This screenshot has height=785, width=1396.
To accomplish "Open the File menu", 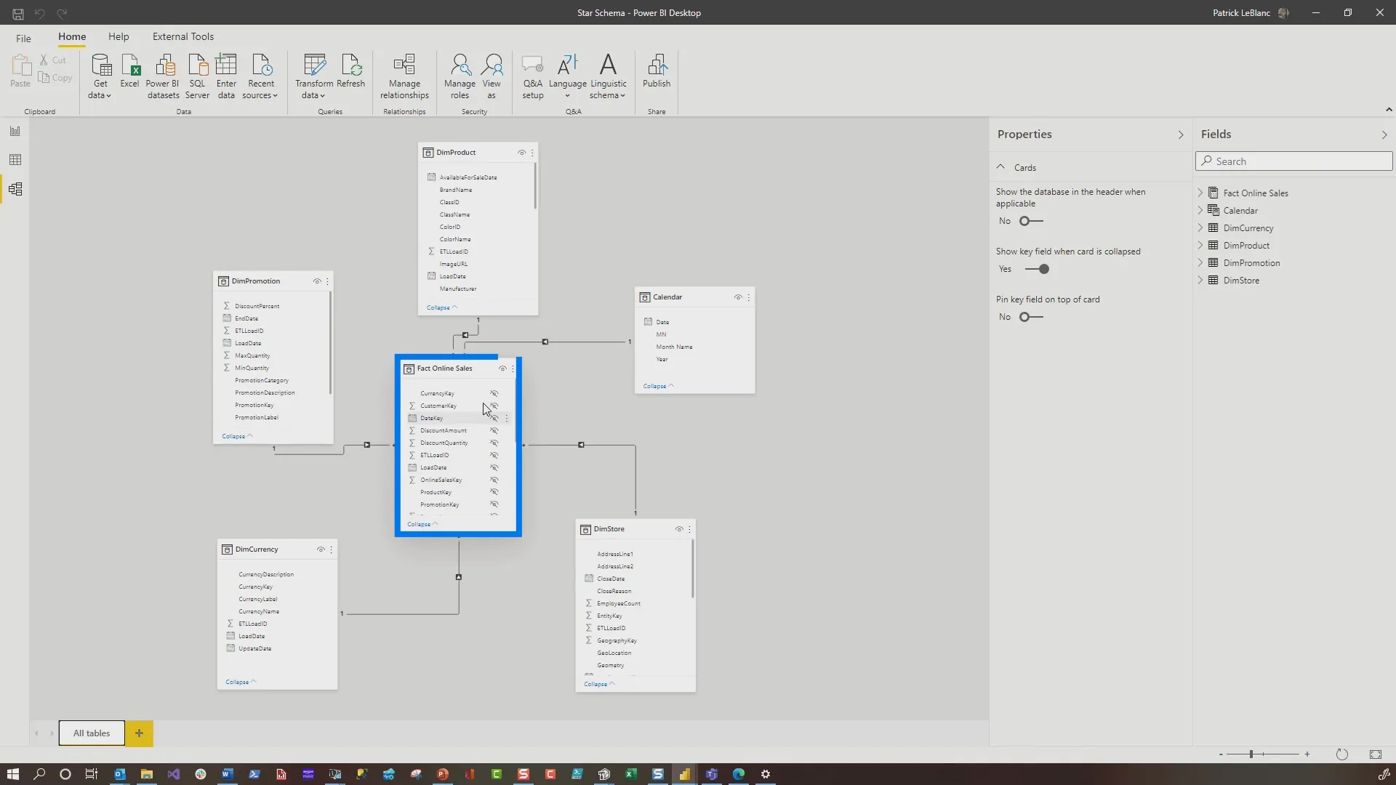I will tap(23, 38).
